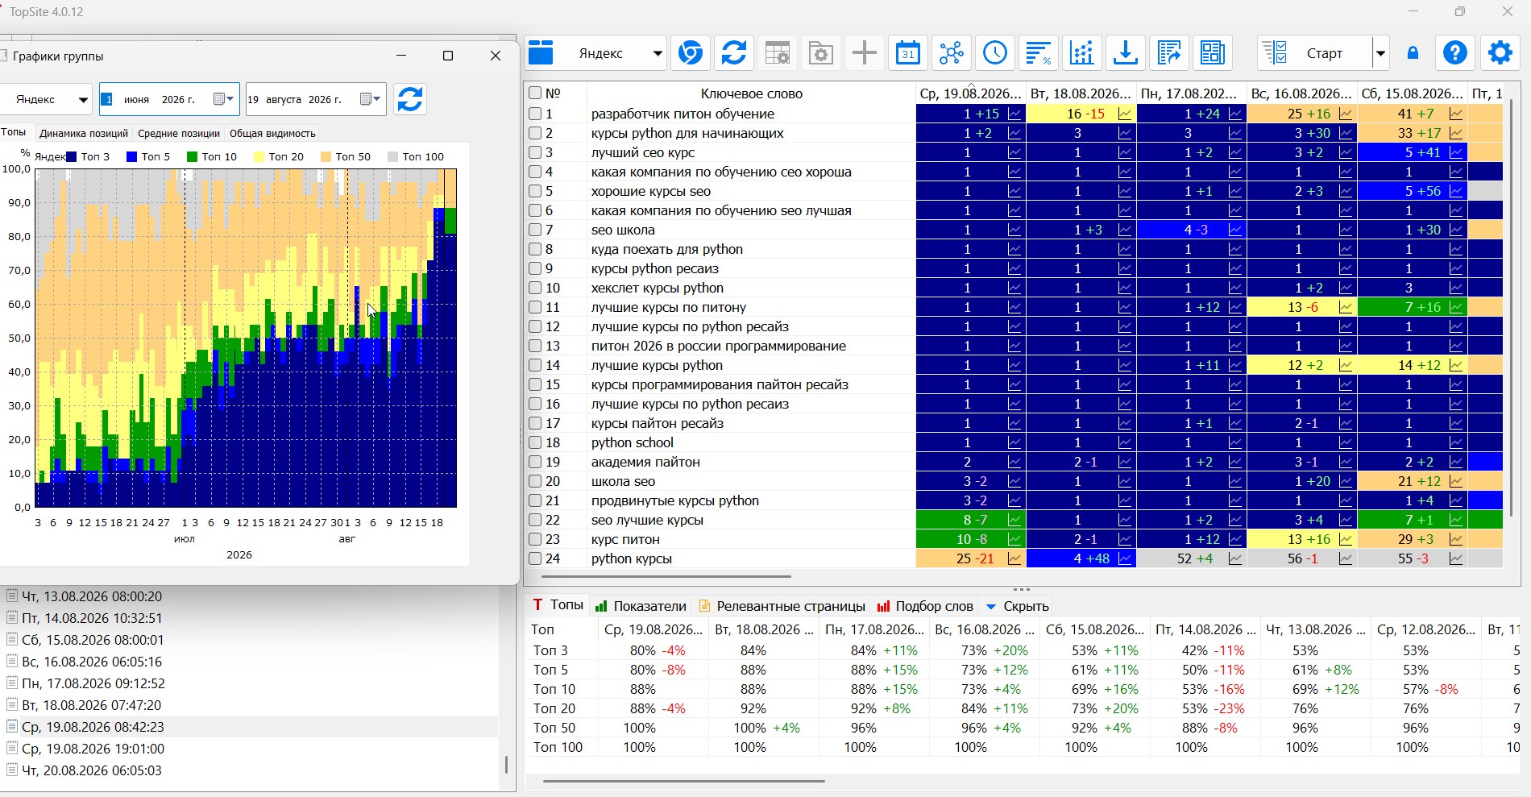Switch to the Динамика позиций tab
The height and width of the screenshot is (797, 1531).
(84, 133)
